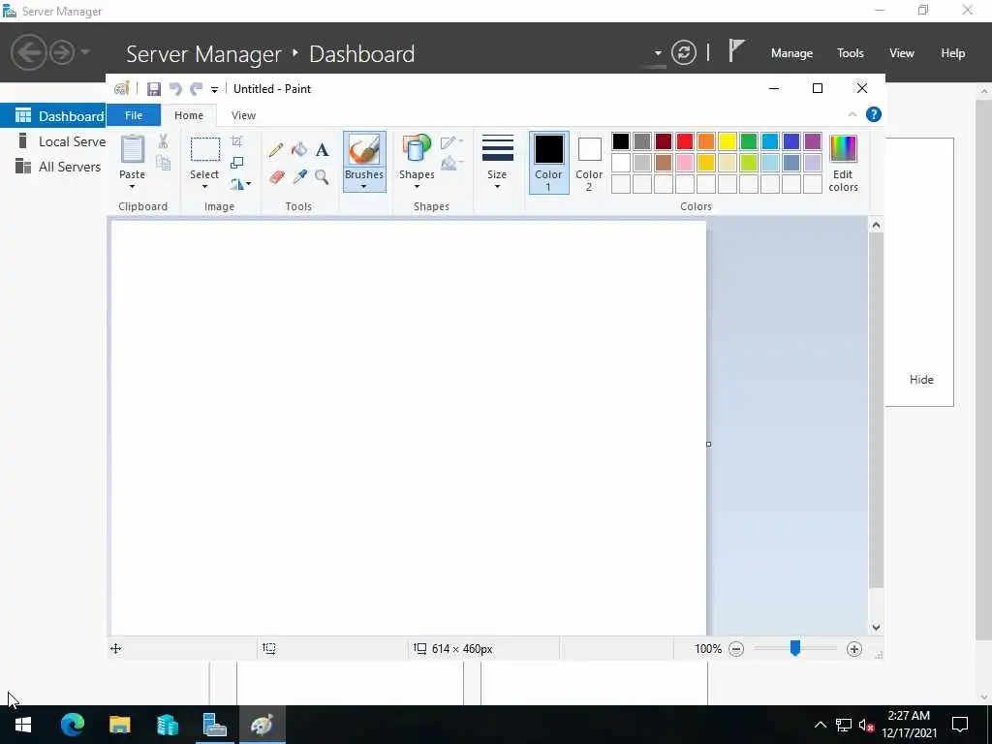Pick the yellow color swatch
This screenshot has height=744, width=992.
(x=727, y=141)
